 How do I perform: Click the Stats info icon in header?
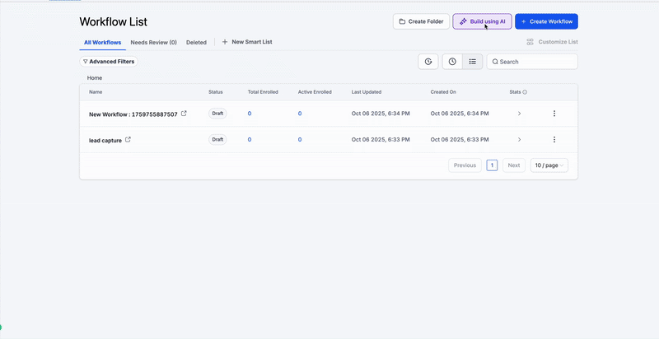coord(525,92)
